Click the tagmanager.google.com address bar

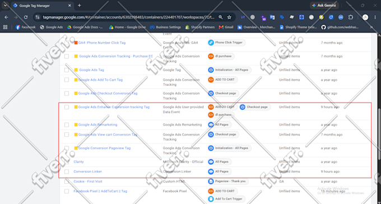click(x=128, y=17)
